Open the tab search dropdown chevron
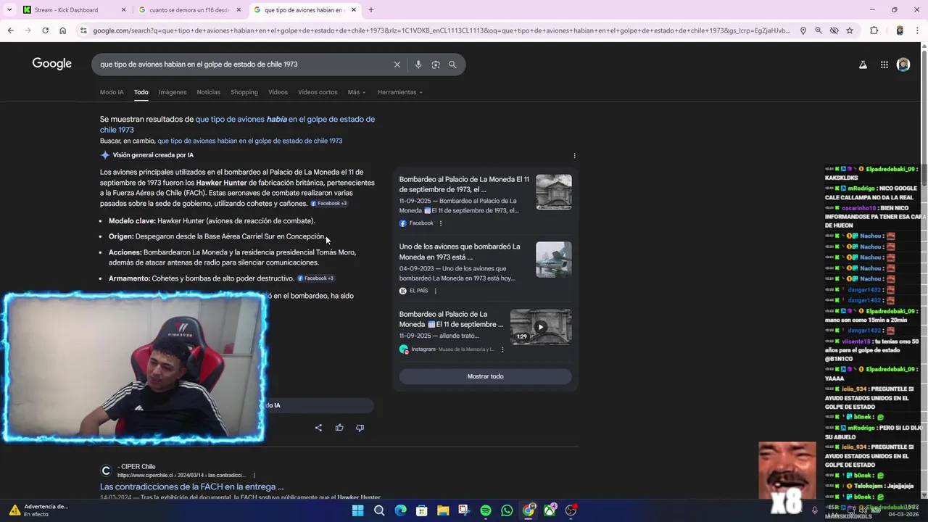The image size is (928, 522). [10, 10]
